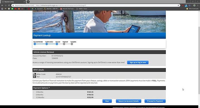Select the 12 Months payment option
The width and height of the screenshot is (200, 108).
(x=34, y=97)
